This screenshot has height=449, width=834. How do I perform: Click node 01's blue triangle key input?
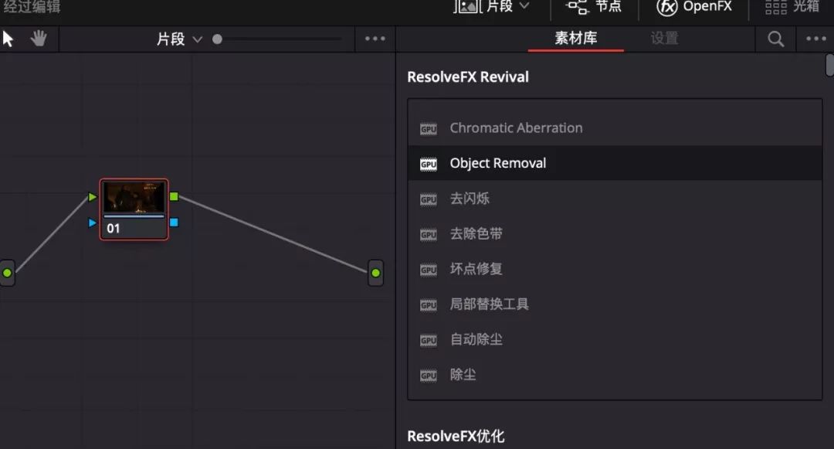(x=93, y=223)
